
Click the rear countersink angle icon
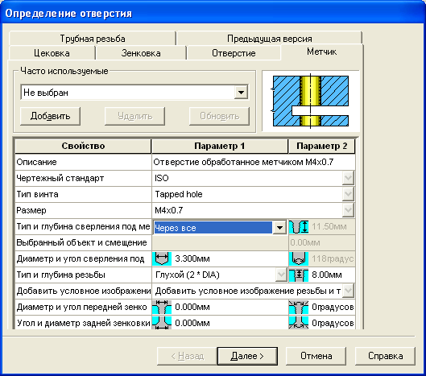point(299,323)
